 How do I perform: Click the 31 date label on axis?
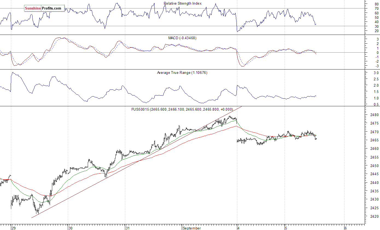click(x=128, y=228)
